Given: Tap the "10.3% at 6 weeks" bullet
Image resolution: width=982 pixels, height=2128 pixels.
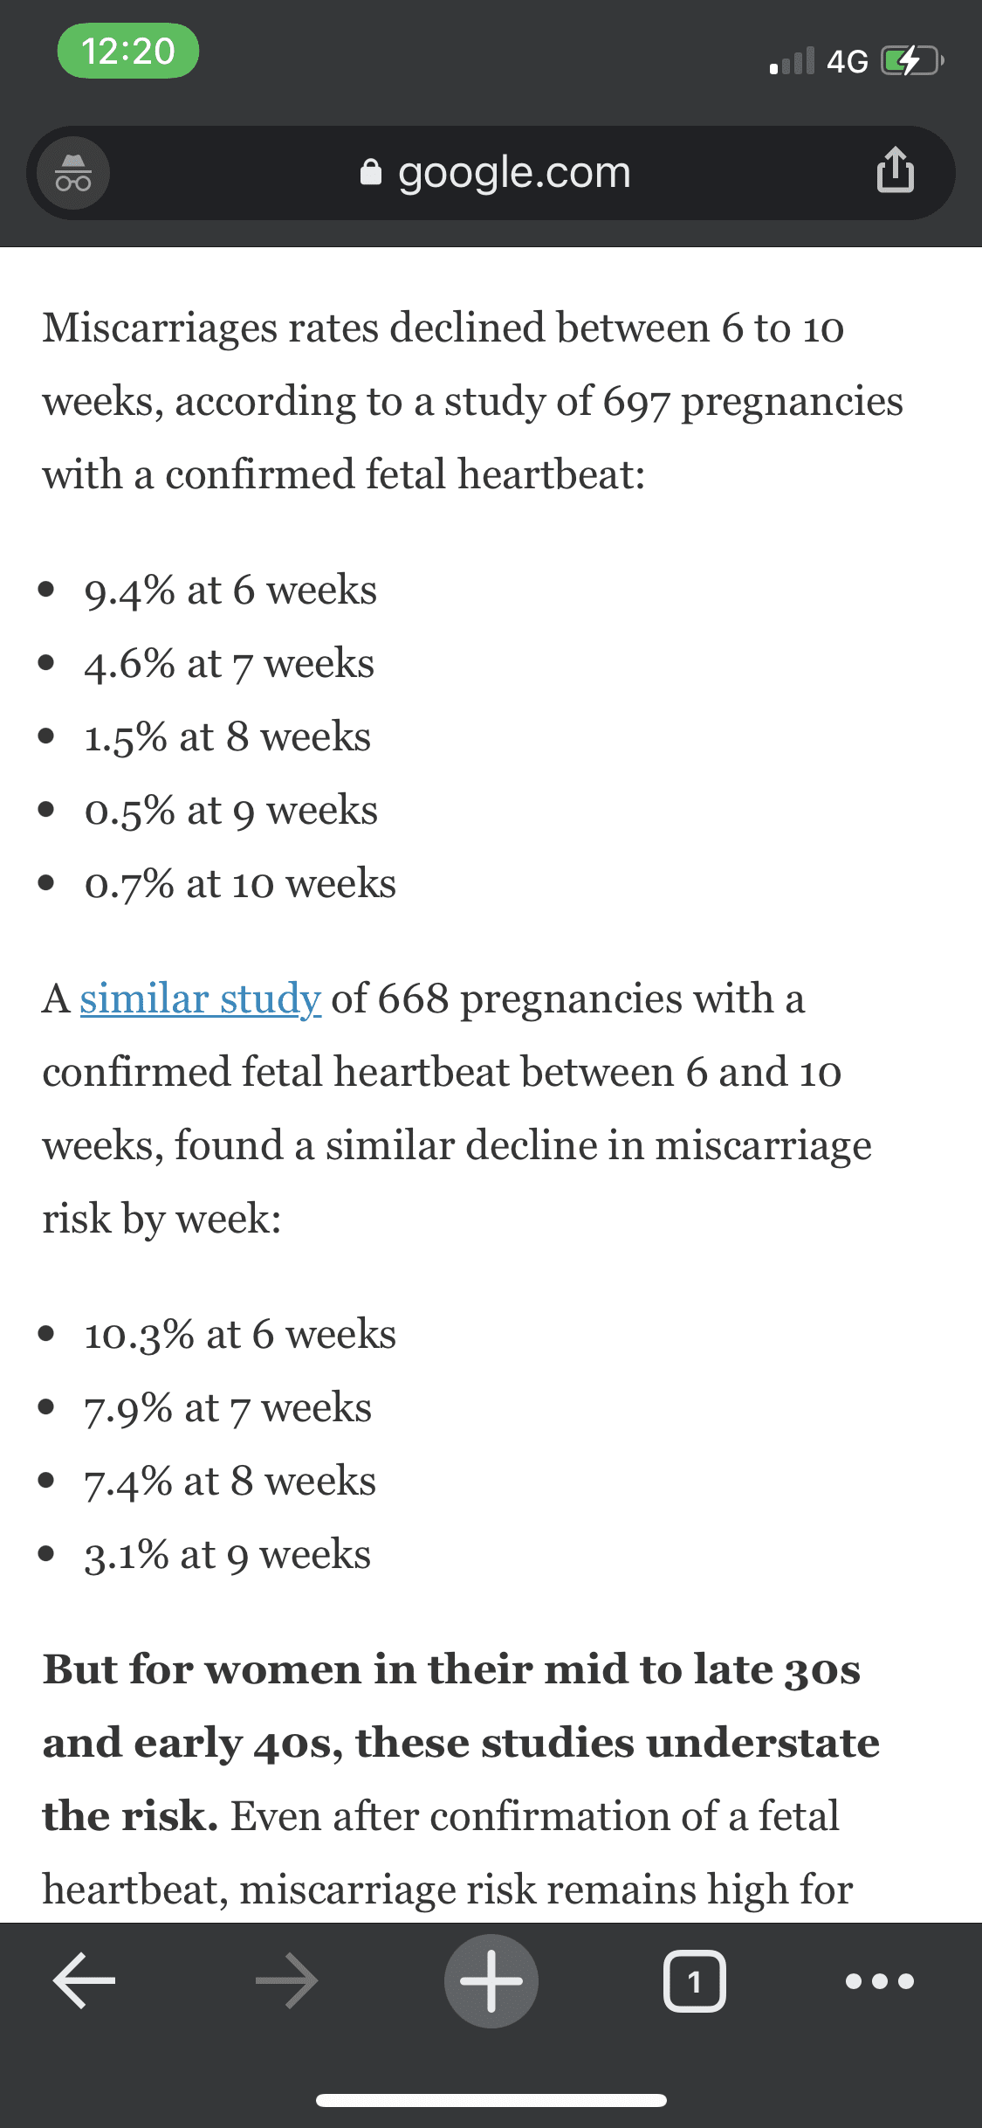Looking at the screenshot, I should click(240, 1335).
